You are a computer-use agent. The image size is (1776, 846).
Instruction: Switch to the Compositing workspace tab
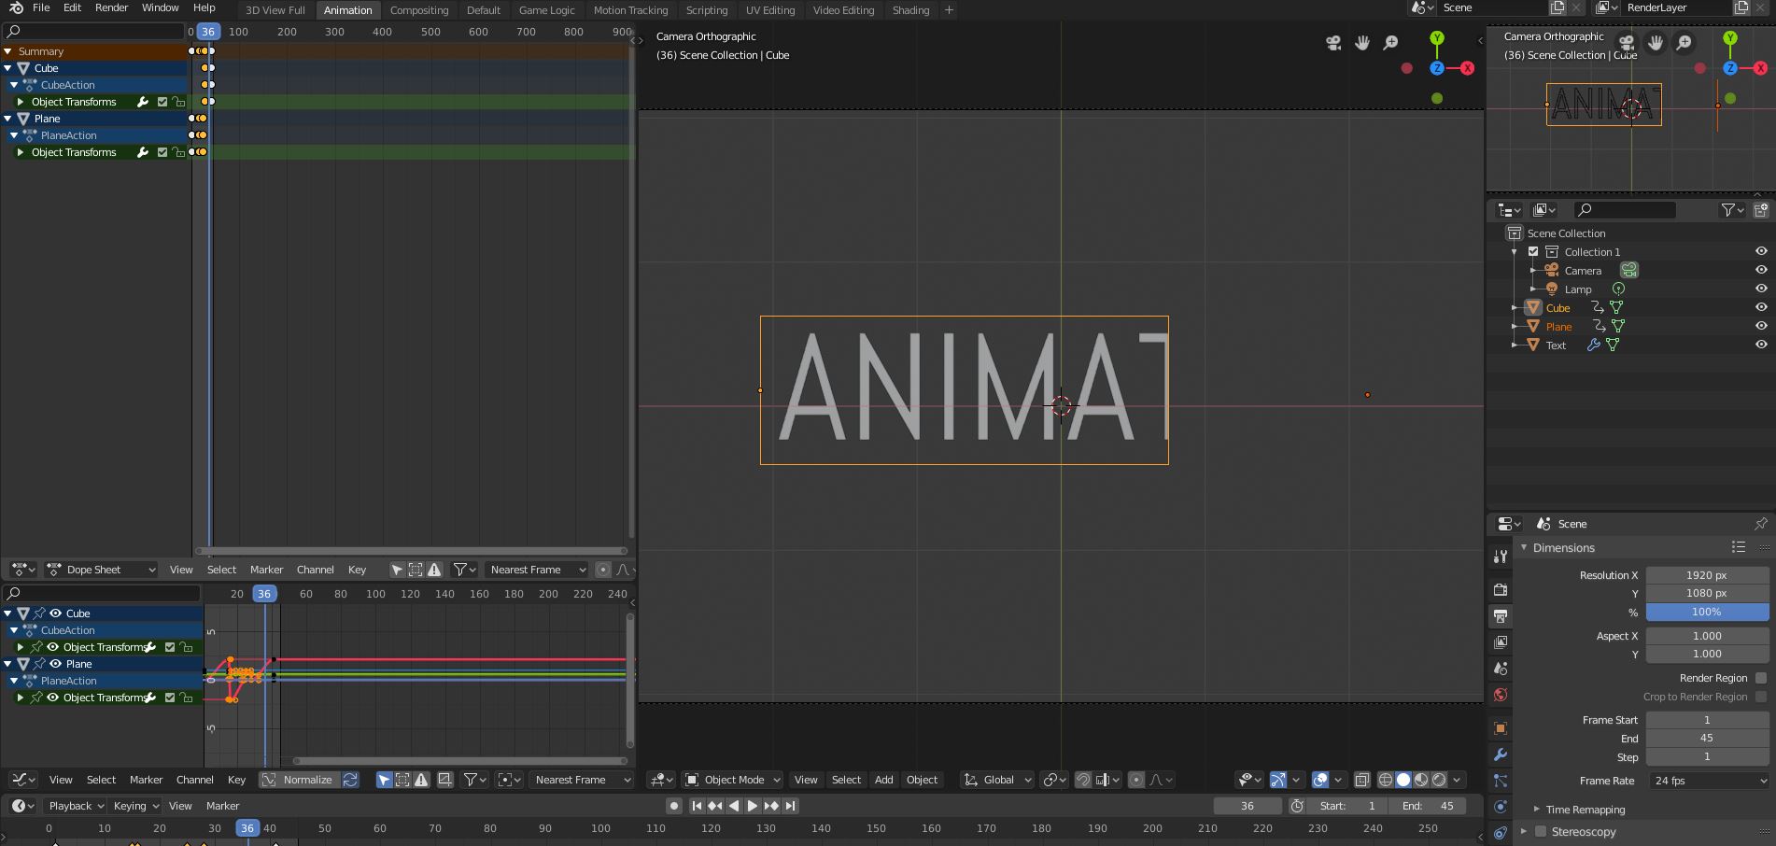tap(419, 10)
